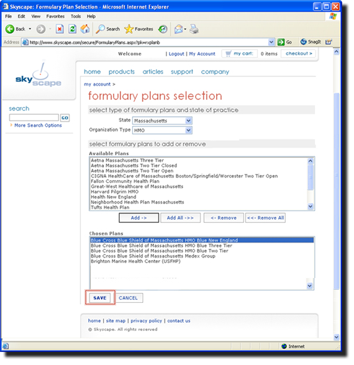Image resolution: width=354 pixels, height=365 pixels.
Task: Click the Back arrow icon
Action: coord(10,29)
